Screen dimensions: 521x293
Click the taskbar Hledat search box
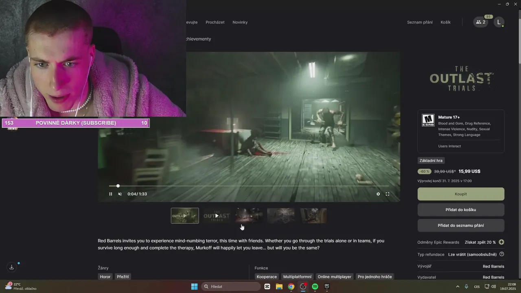click(x=231, y=286)
